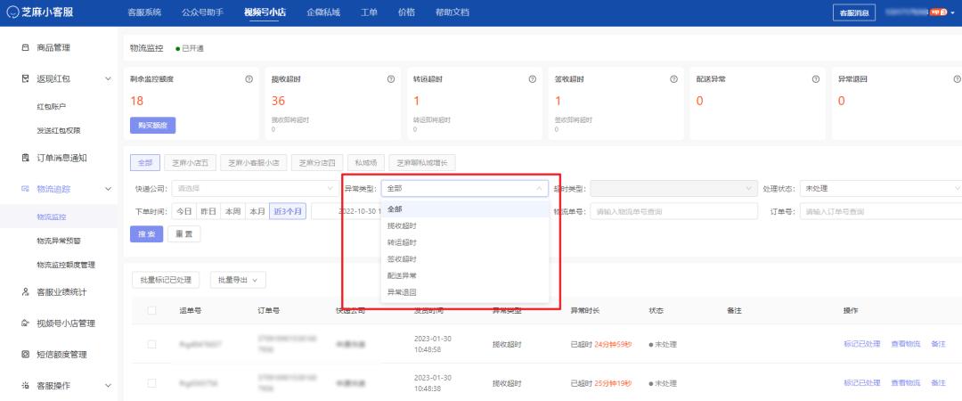Select 今日 order time option
962x401 pixels.
[x=184, y=211]
